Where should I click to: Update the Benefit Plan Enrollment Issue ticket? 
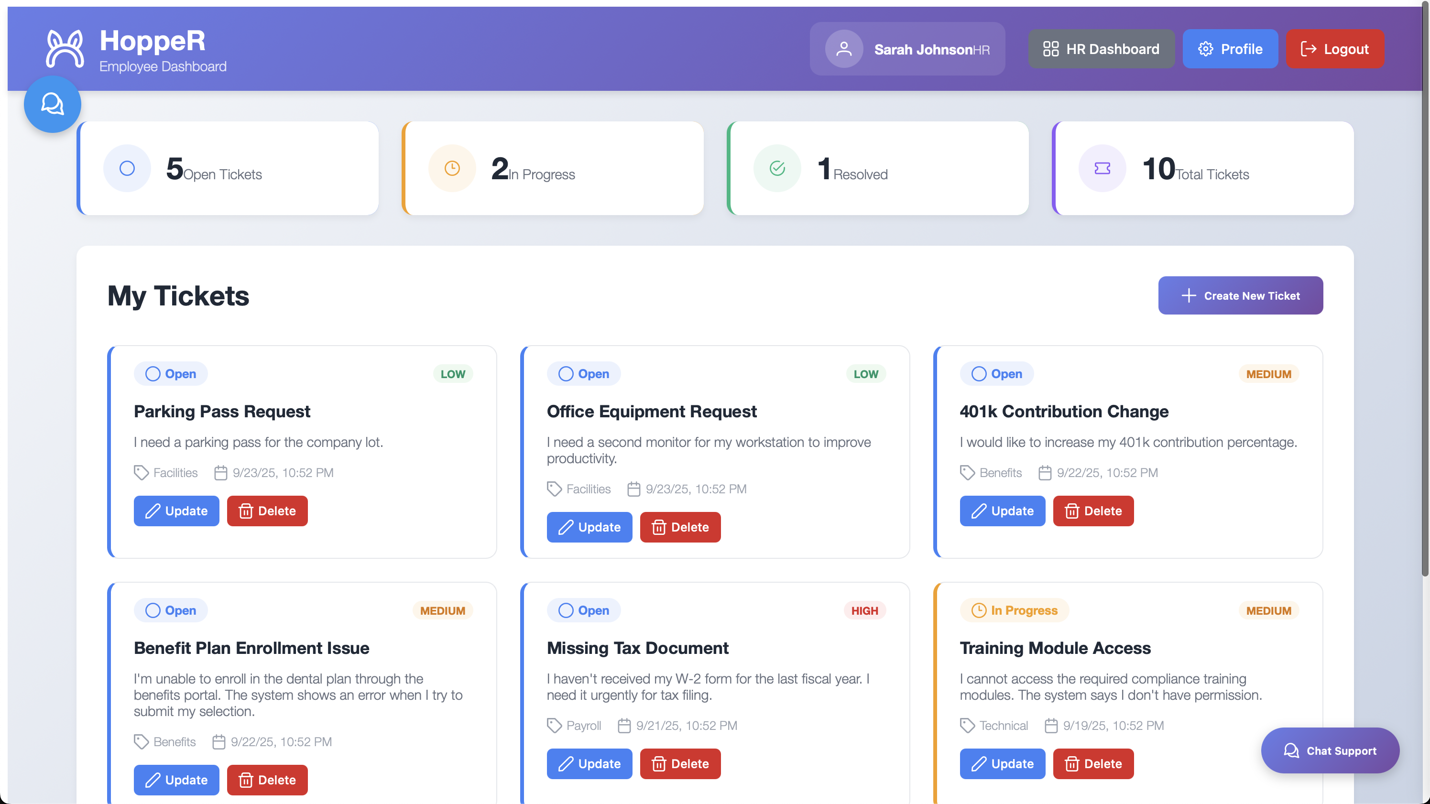pyautogui.click(x=176, y=780)
